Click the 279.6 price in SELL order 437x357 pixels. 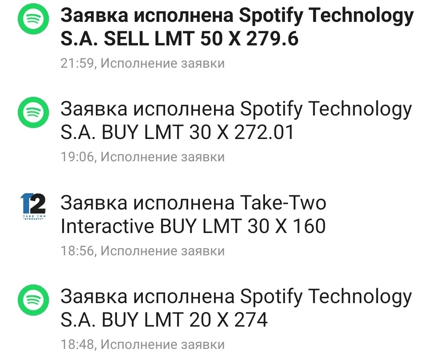coord(273,38)
